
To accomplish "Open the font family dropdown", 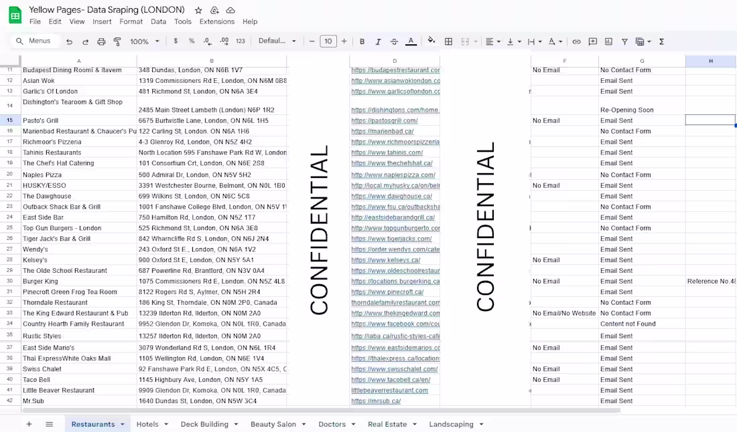I will 277,41.
